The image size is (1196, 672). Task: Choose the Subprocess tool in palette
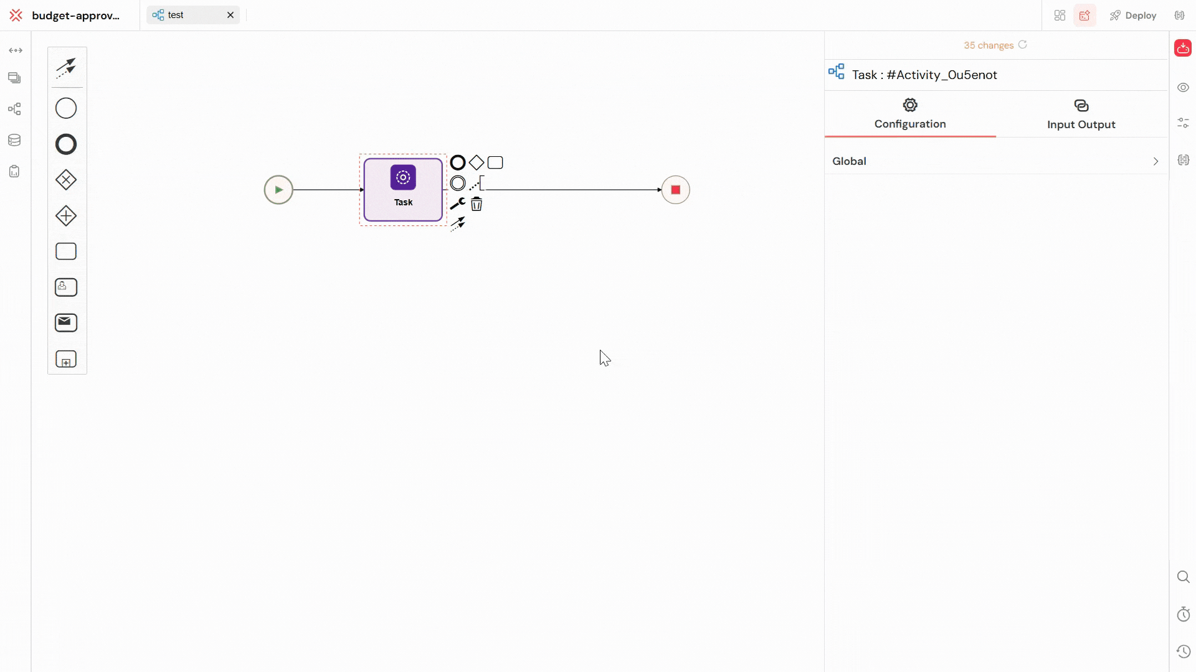(x=65, y=359)
